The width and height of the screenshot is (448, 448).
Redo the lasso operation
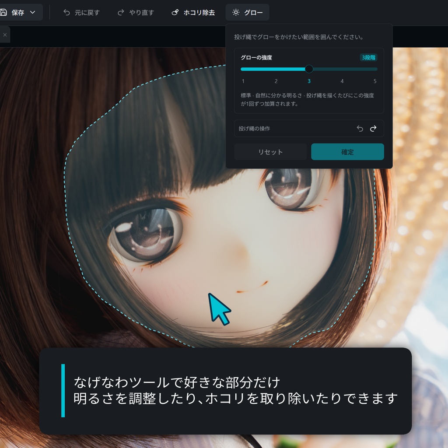373,129
